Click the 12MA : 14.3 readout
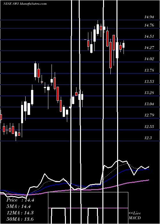This screenshot has height=224, width=160. click(x=20, y=213)
